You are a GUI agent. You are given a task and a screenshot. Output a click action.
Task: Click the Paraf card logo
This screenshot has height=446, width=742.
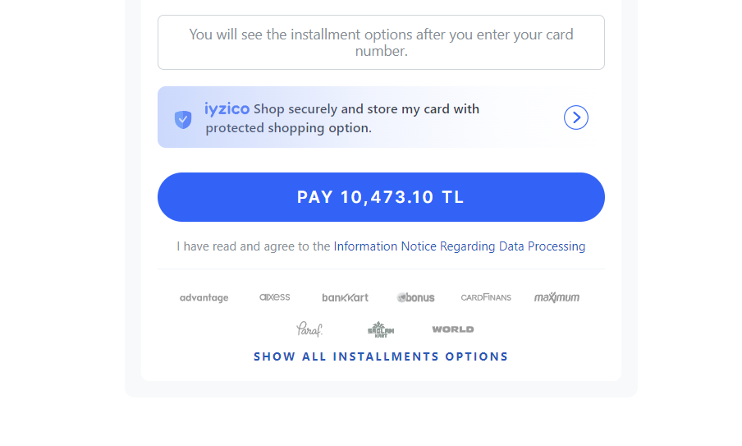tap(309, 329)
